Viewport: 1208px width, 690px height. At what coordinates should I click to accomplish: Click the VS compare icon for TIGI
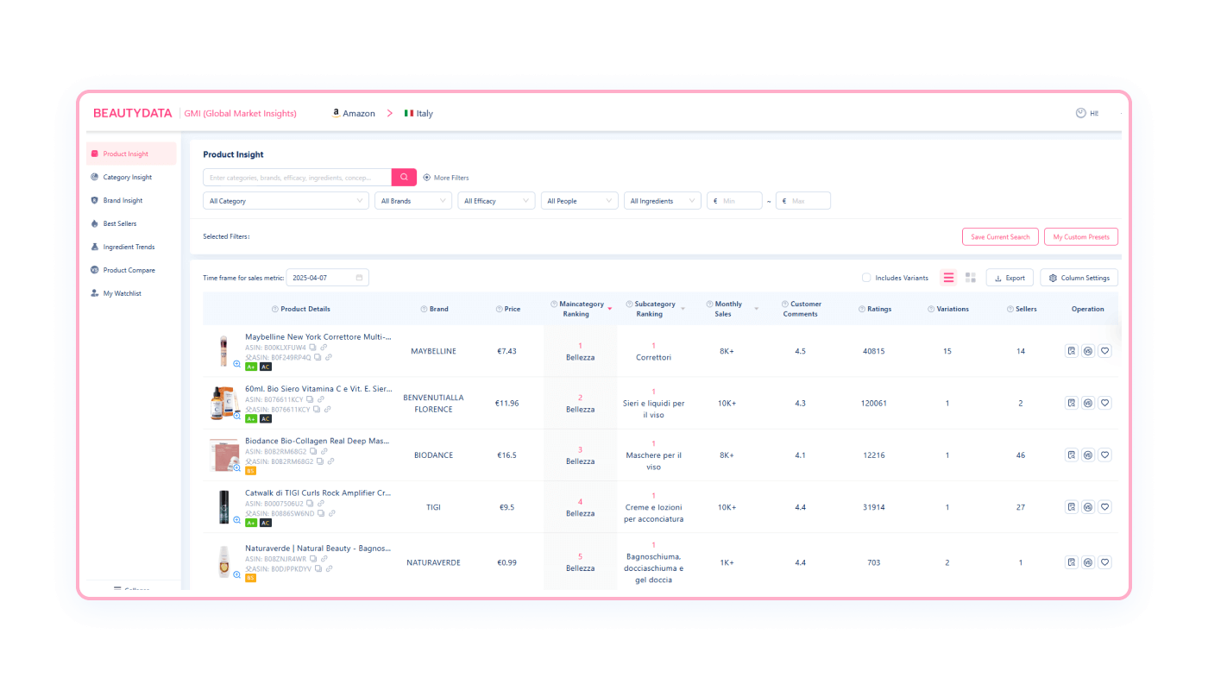(1088, 507)
